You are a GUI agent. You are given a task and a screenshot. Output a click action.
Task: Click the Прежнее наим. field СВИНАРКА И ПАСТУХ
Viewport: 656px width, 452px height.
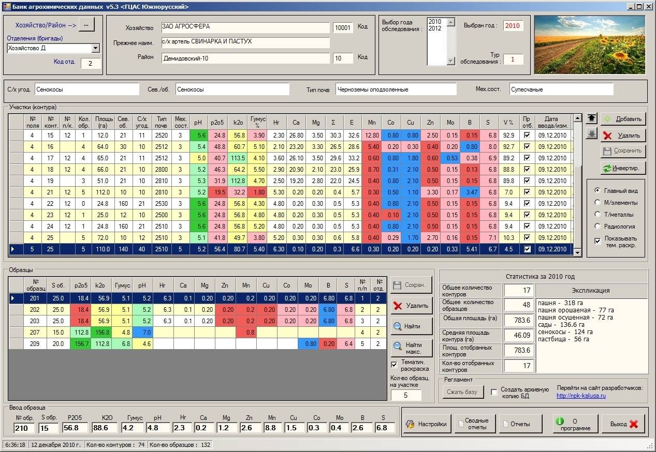pyautogui.click(x=245, y=42)
